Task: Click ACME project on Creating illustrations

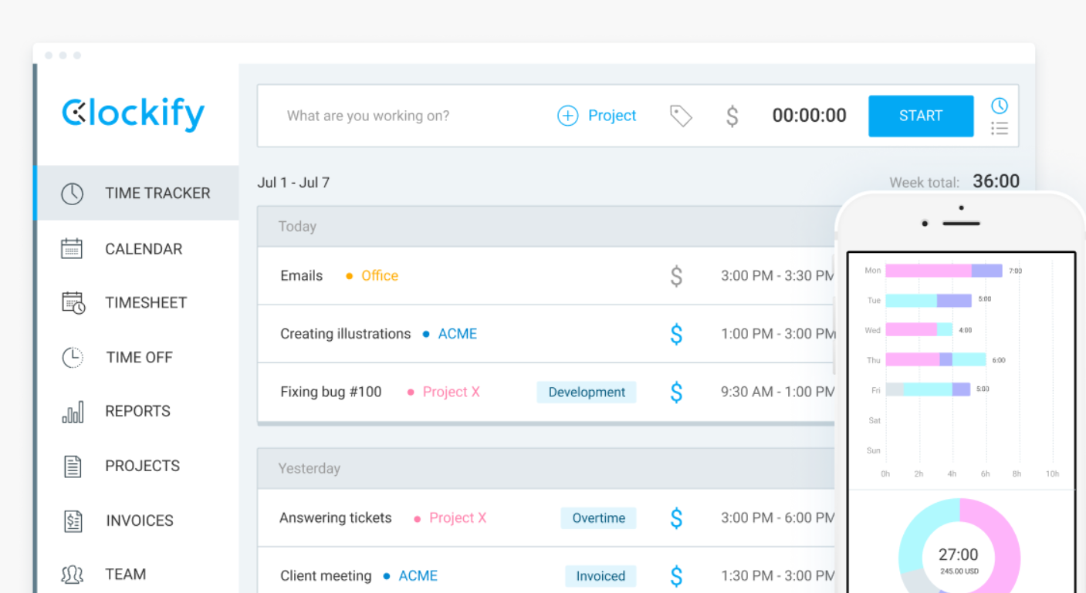Action: click(458, 334)
